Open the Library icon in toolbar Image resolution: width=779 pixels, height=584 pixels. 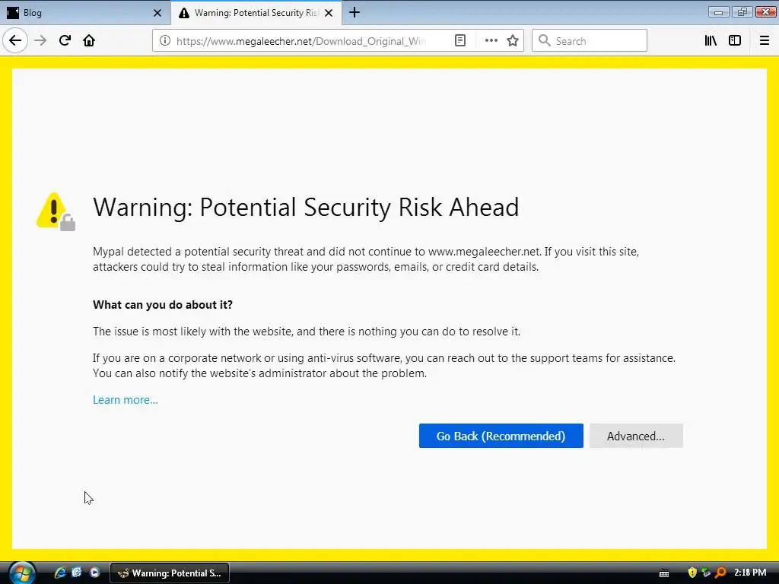coord(711,41)
